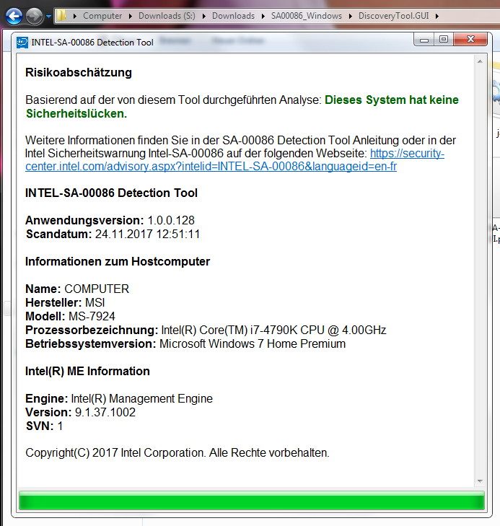Click the 'Informationen zum Hostcomputer' heading
The height and width of the screenshot is (526, 500).
(118, 261)
